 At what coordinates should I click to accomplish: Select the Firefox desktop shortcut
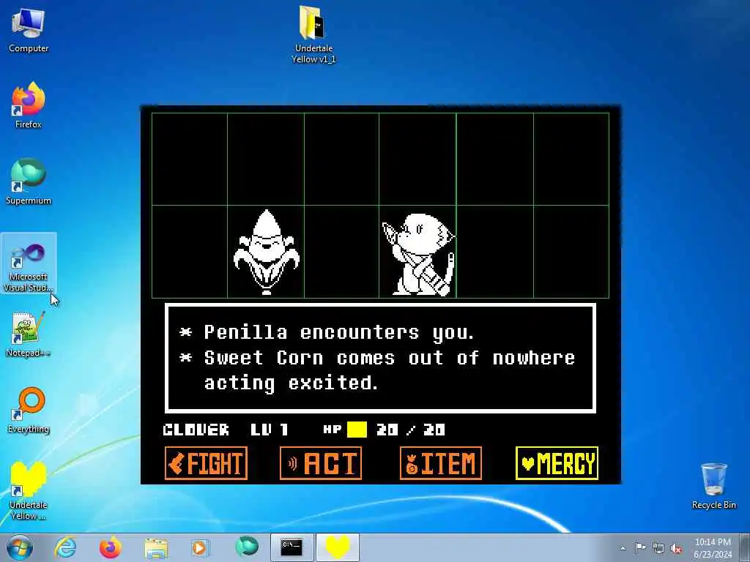point(29,105)
